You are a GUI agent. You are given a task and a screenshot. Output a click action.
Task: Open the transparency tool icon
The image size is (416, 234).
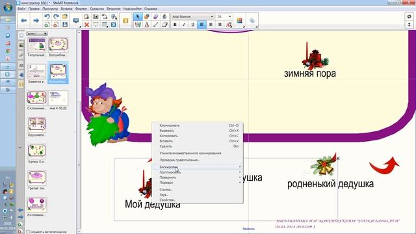[252, 21]
